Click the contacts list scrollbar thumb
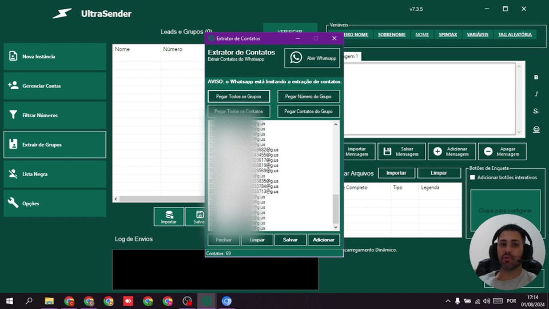 [336, 209]
